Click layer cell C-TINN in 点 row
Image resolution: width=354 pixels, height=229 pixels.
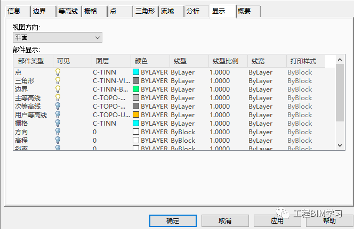pos(104,72)
